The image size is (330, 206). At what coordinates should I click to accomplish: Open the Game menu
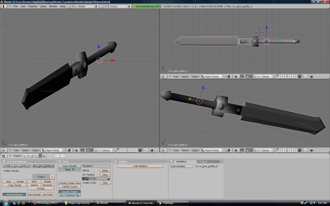tap(43, 6)
